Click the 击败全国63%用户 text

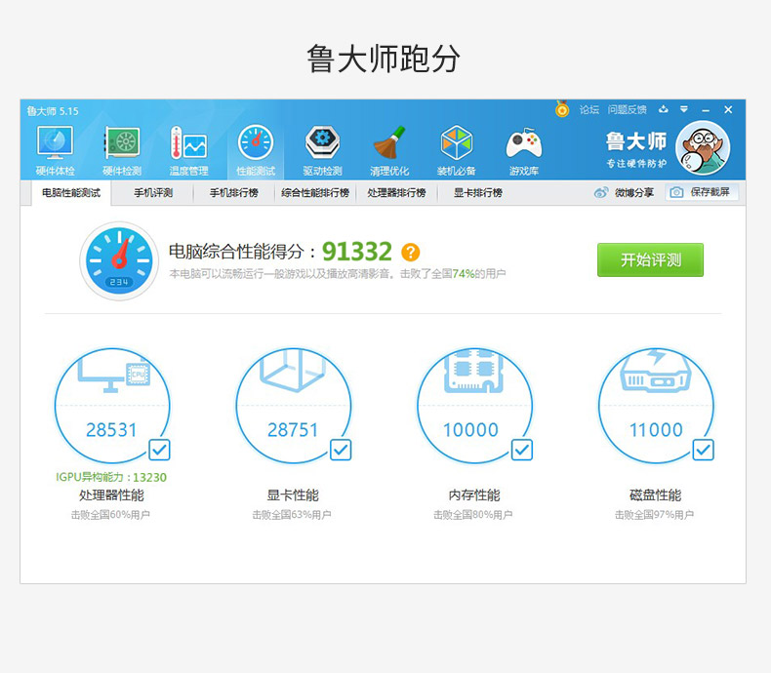[x=292, y=515]
